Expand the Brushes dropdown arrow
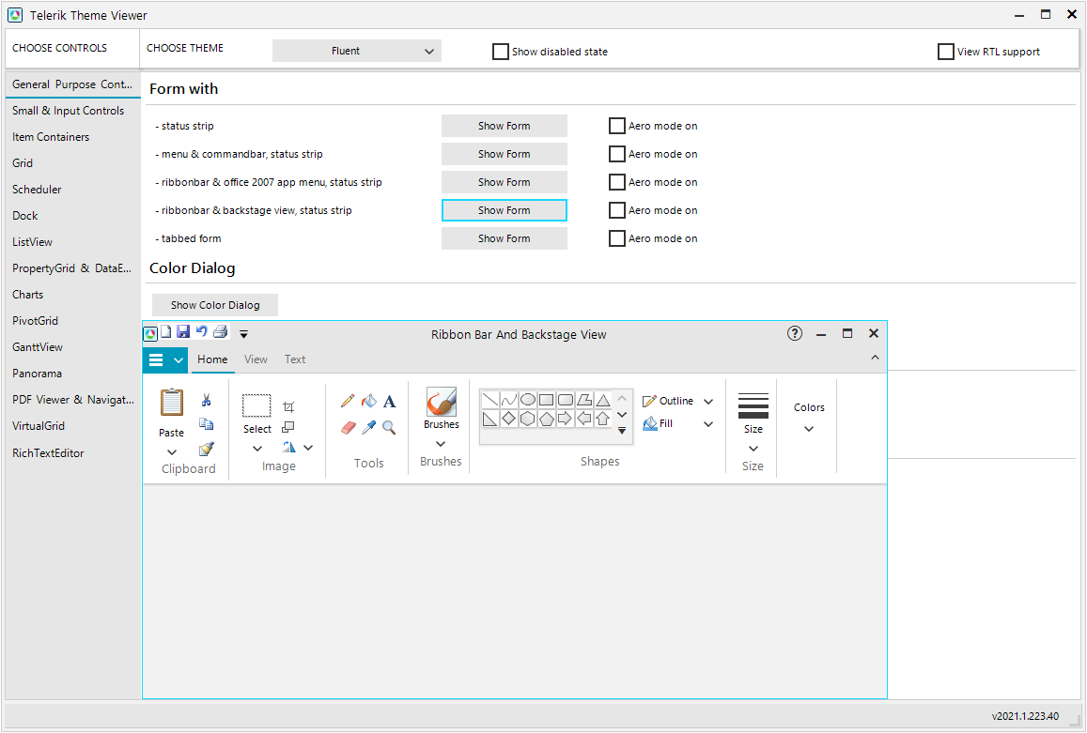 441,444
